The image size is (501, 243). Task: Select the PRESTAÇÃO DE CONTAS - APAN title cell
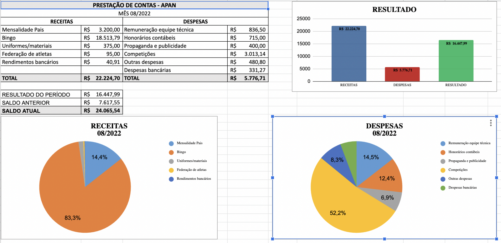[x=134, y=5]
